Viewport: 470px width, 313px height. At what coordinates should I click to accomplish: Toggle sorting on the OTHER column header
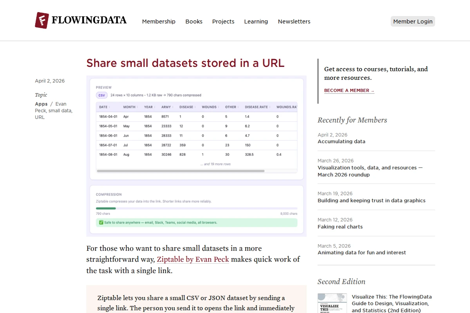point(231,107)
